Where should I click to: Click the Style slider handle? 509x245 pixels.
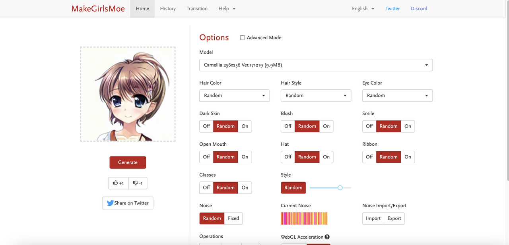click(340, 187)
